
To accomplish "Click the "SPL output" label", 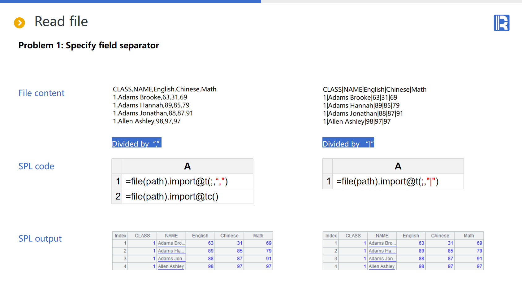I will click(40, 239).
